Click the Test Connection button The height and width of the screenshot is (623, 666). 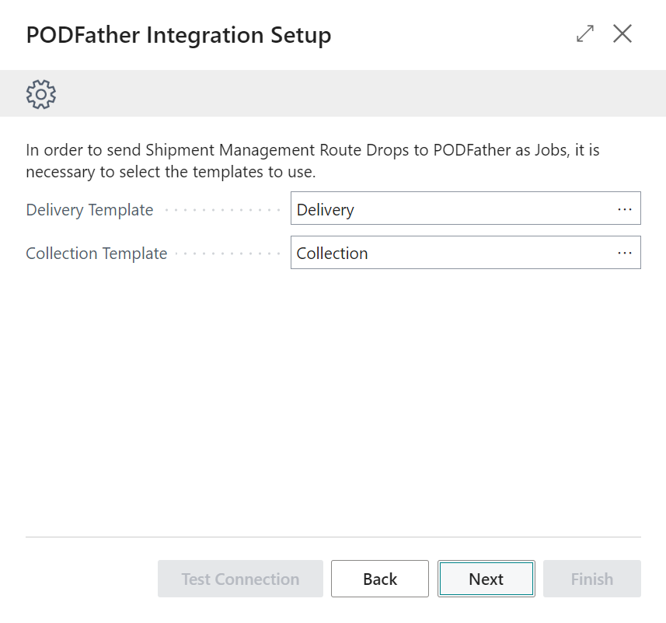pos(240,579)
